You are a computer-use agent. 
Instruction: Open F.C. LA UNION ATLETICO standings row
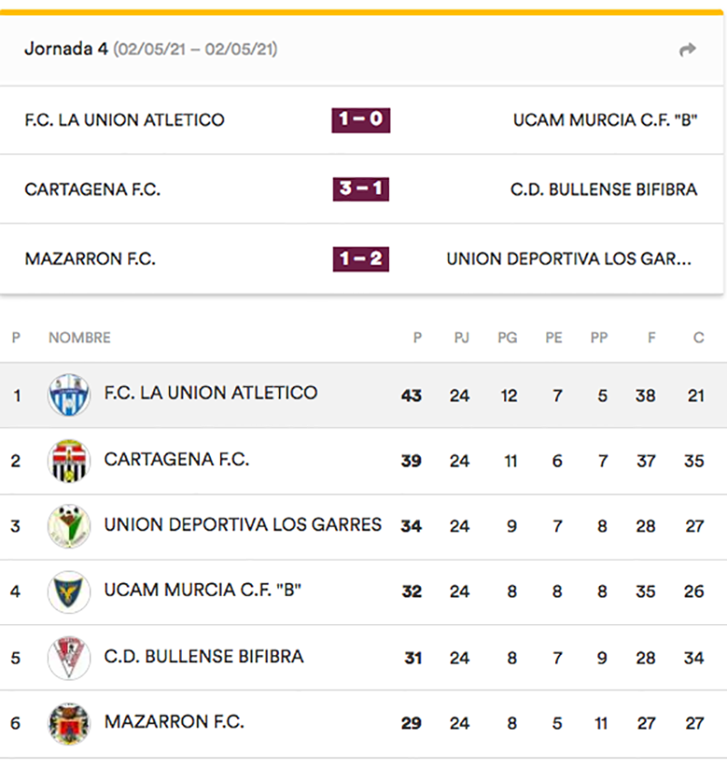click(x=211, y=393)
